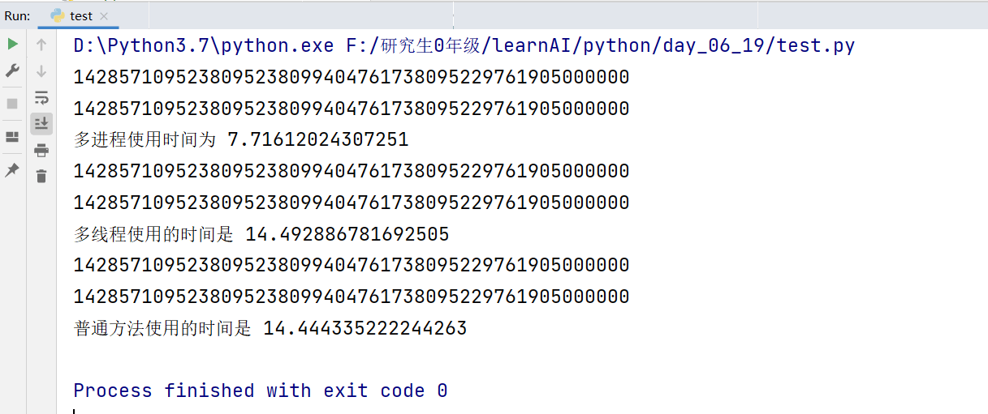Click the grey Stop process square
988x414 pixels.
click(x=12, y=104)
